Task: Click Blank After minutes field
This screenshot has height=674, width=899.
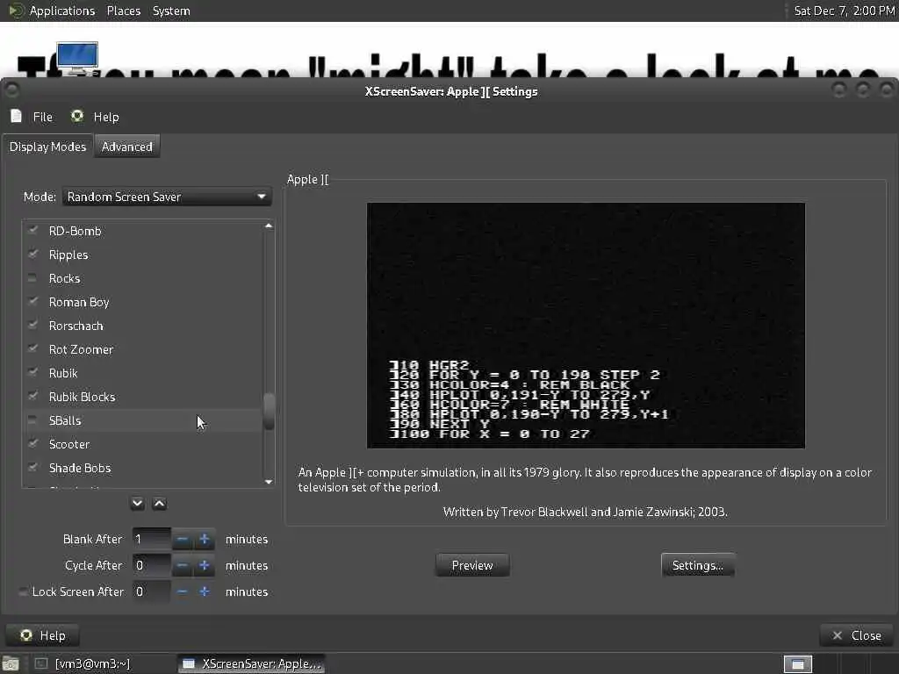Action: (x=151, y=540)
